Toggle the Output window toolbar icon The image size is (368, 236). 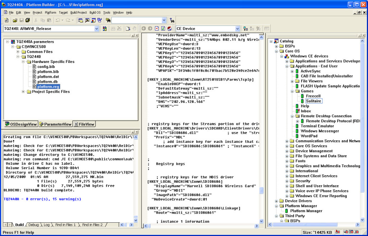click(87, 20)
